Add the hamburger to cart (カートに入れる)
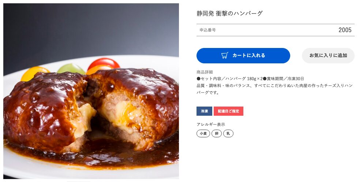The width and height of the screenshot is (359, 182). tap(243, 55)
